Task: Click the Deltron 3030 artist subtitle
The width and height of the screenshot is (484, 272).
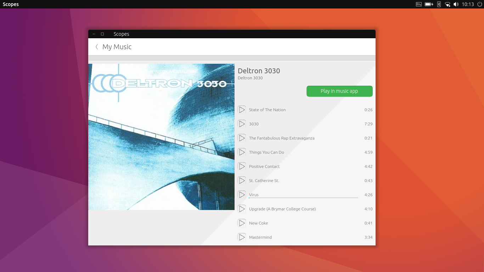Action: [x=250, y=78]
